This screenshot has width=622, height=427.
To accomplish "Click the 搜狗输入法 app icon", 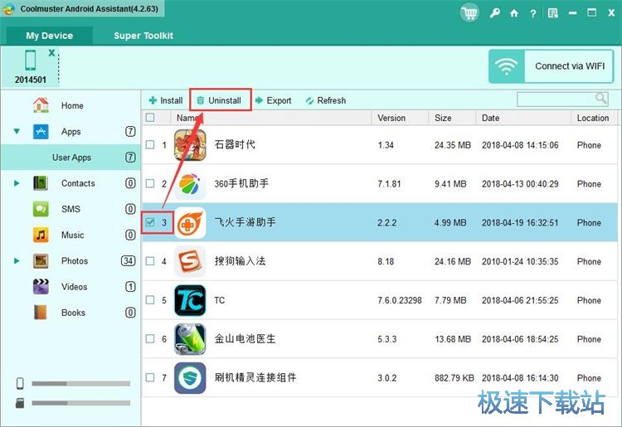I will [190, 261].
